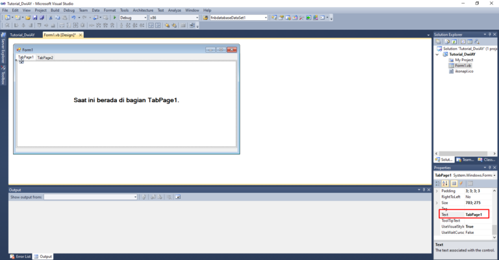Open the Build menu
This screenshot has height=260, width=499.
pos(55,10)
